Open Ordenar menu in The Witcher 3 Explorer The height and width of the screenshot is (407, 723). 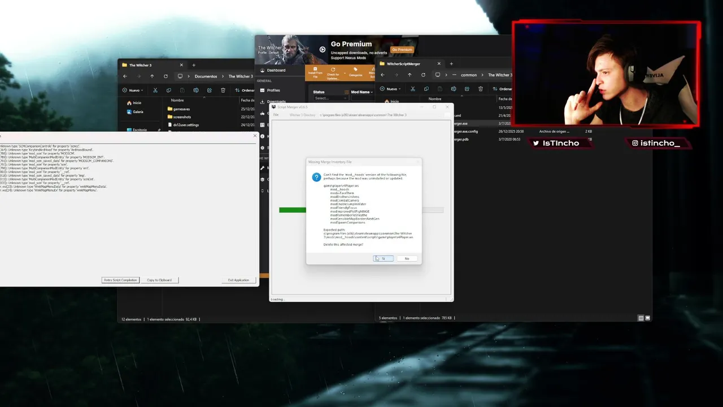[245, 90]
